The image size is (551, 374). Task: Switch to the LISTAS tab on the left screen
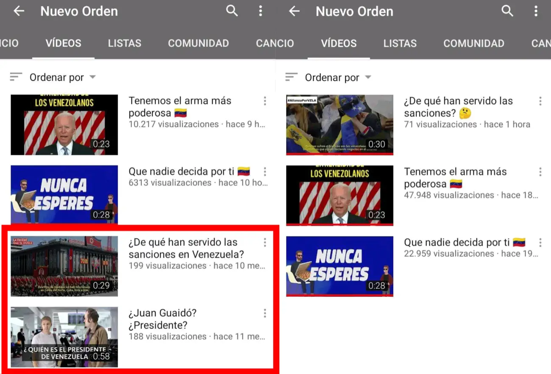pyautogui.click(x=125, y=43)
